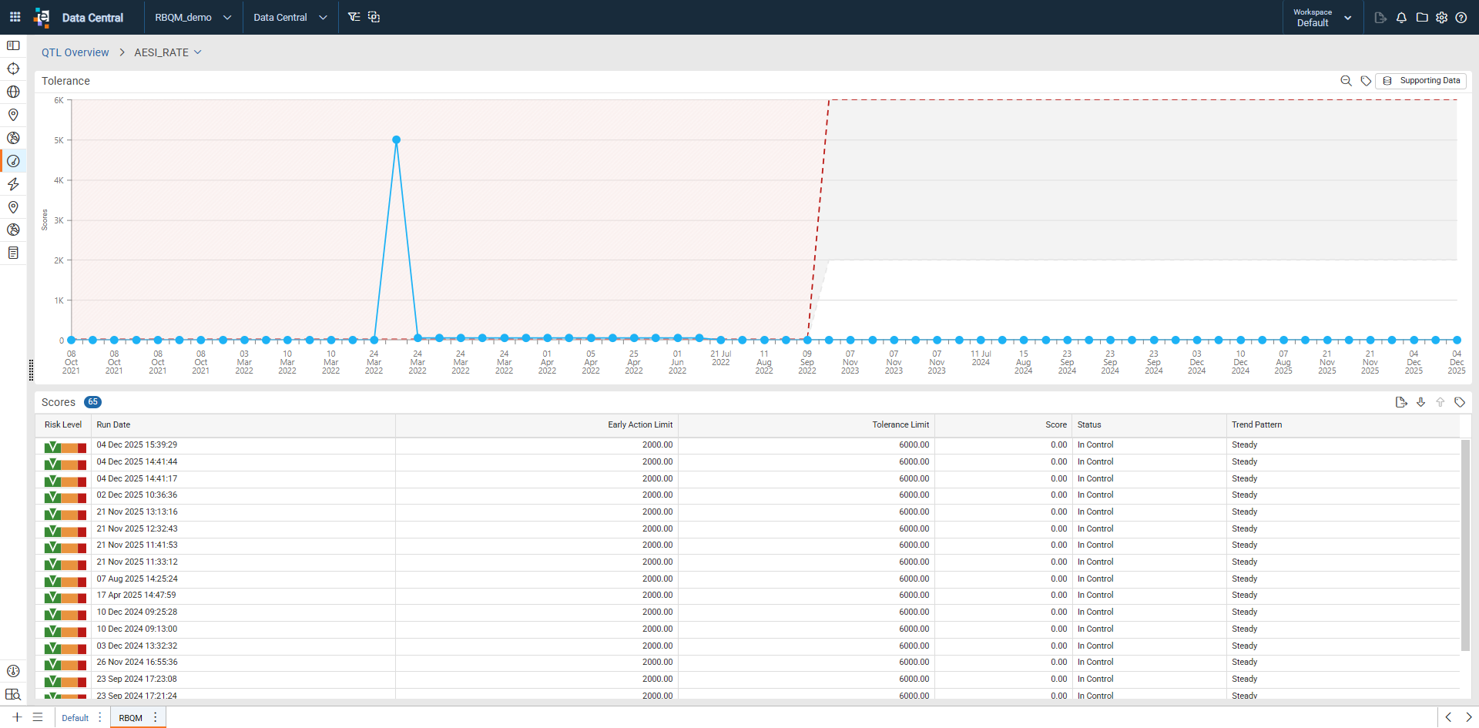Open the folder icon in top bar
The height and width of the screenshot is (728, 1479).
pyautogui.click(x=1422, y=17)
